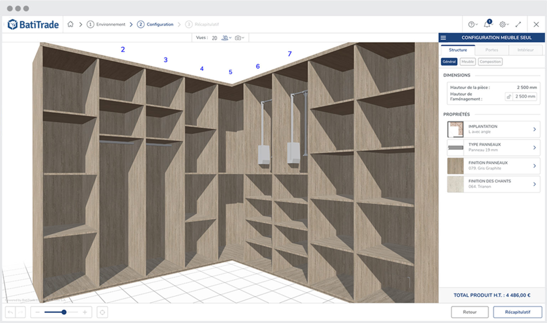Click the notifications bell icon

point(487,24)
